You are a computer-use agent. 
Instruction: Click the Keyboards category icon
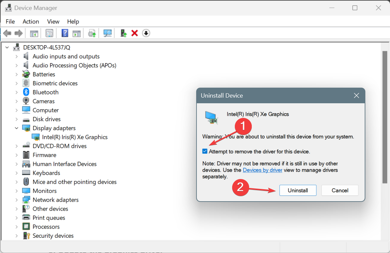[26, 173]
